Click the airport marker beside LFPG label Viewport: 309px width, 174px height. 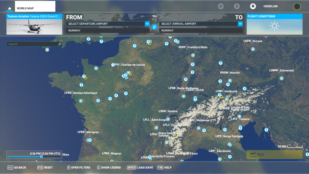tap(113, 65)
